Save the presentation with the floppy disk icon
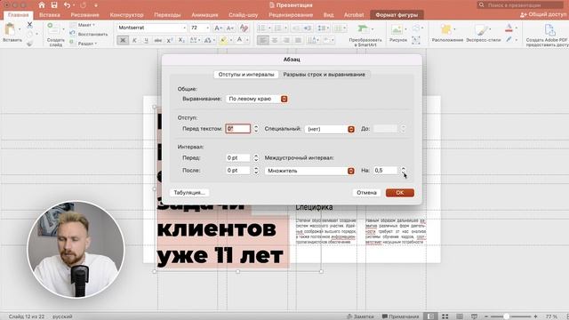This screenshot has width=569, height=320. [54, 5]
